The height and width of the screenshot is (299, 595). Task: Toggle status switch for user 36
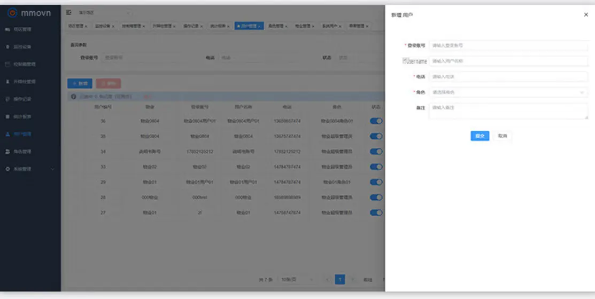(x=376, y=121)
